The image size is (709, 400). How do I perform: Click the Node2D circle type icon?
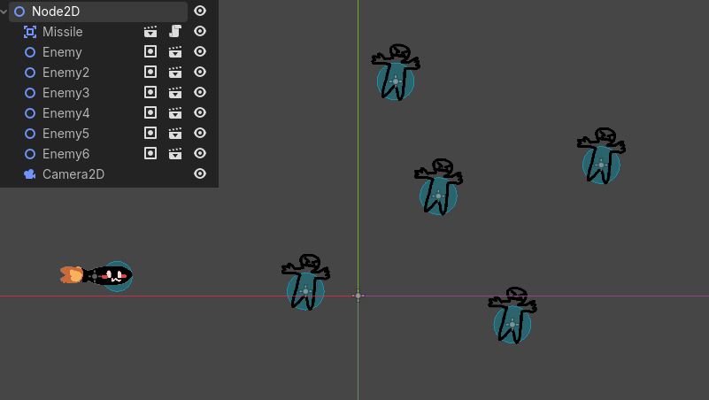tap(19, 12)
